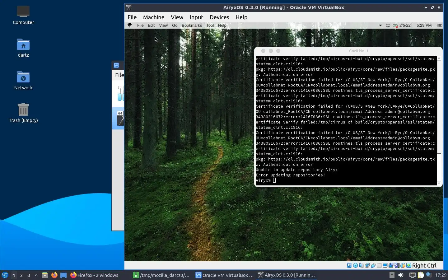Click the terminal scrollbar up arrow
Screen dimensions: 448x280
[439, 58]
